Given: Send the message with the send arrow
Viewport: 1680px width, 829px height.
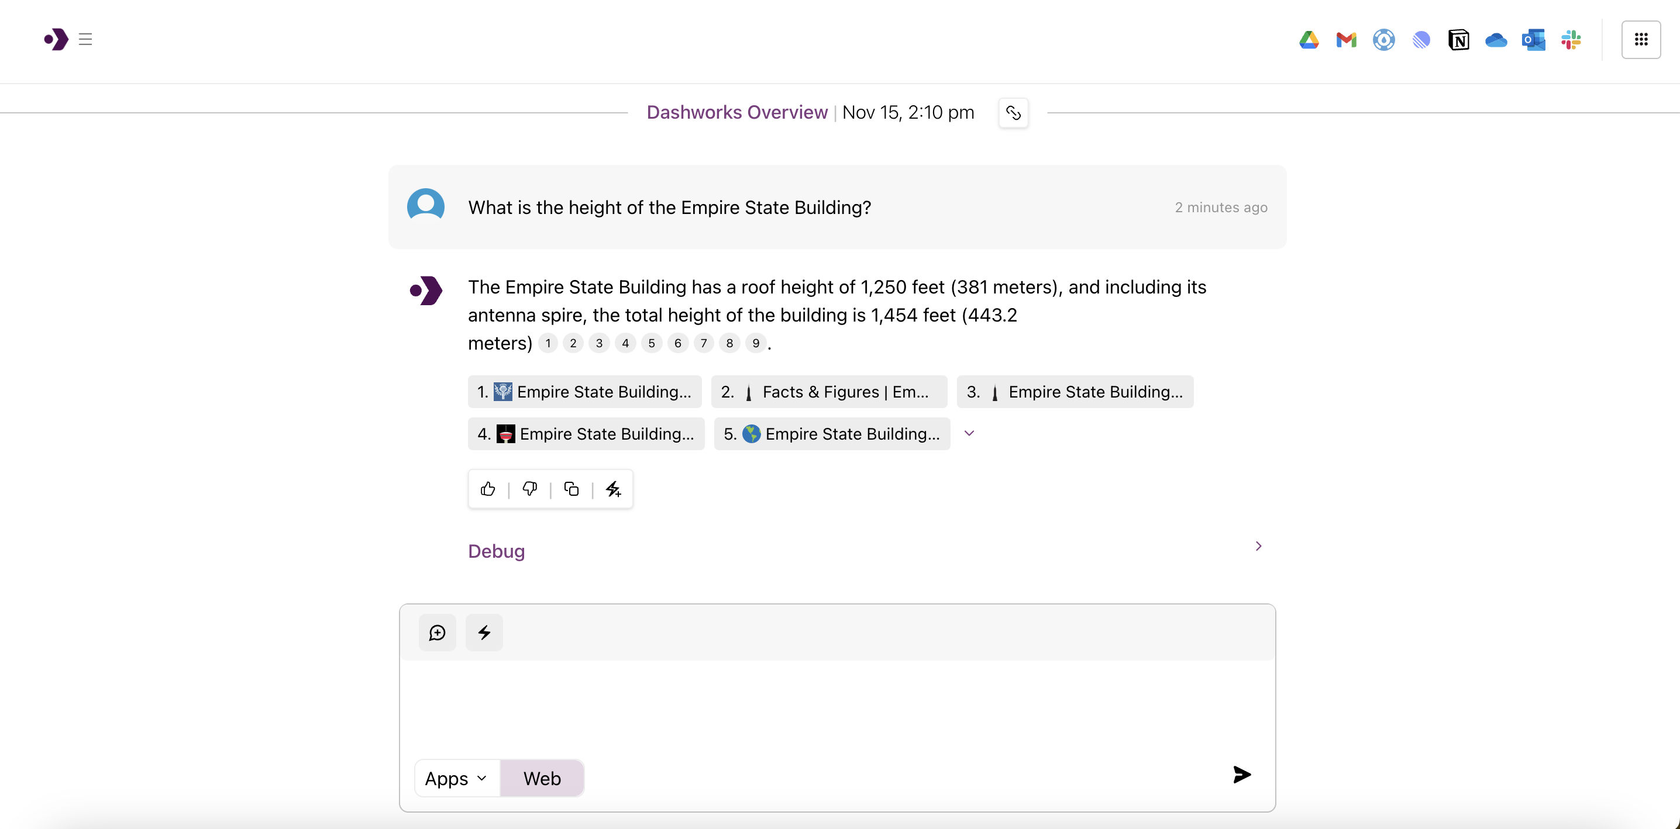Looking at the screenshot, I should pos(1241,775).
